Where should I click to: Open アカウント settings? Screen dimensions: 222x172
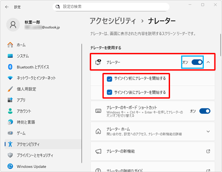(43, 111)
